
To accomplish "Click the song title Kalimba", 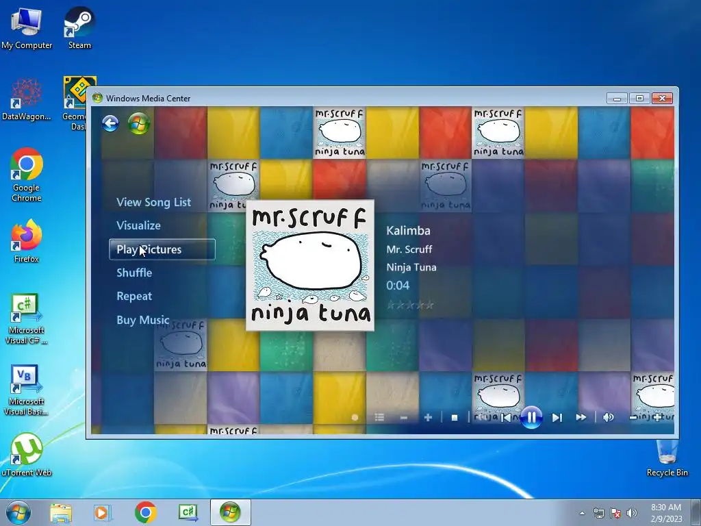I will tap(408, 230).
